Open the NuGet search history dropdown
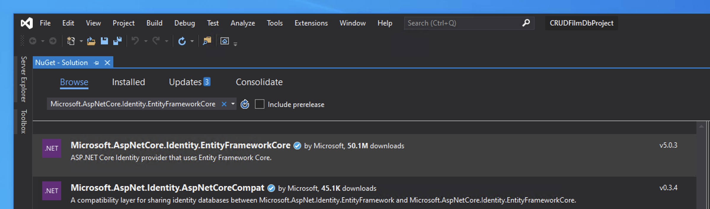Screen dimensions: 710x209 233,104
